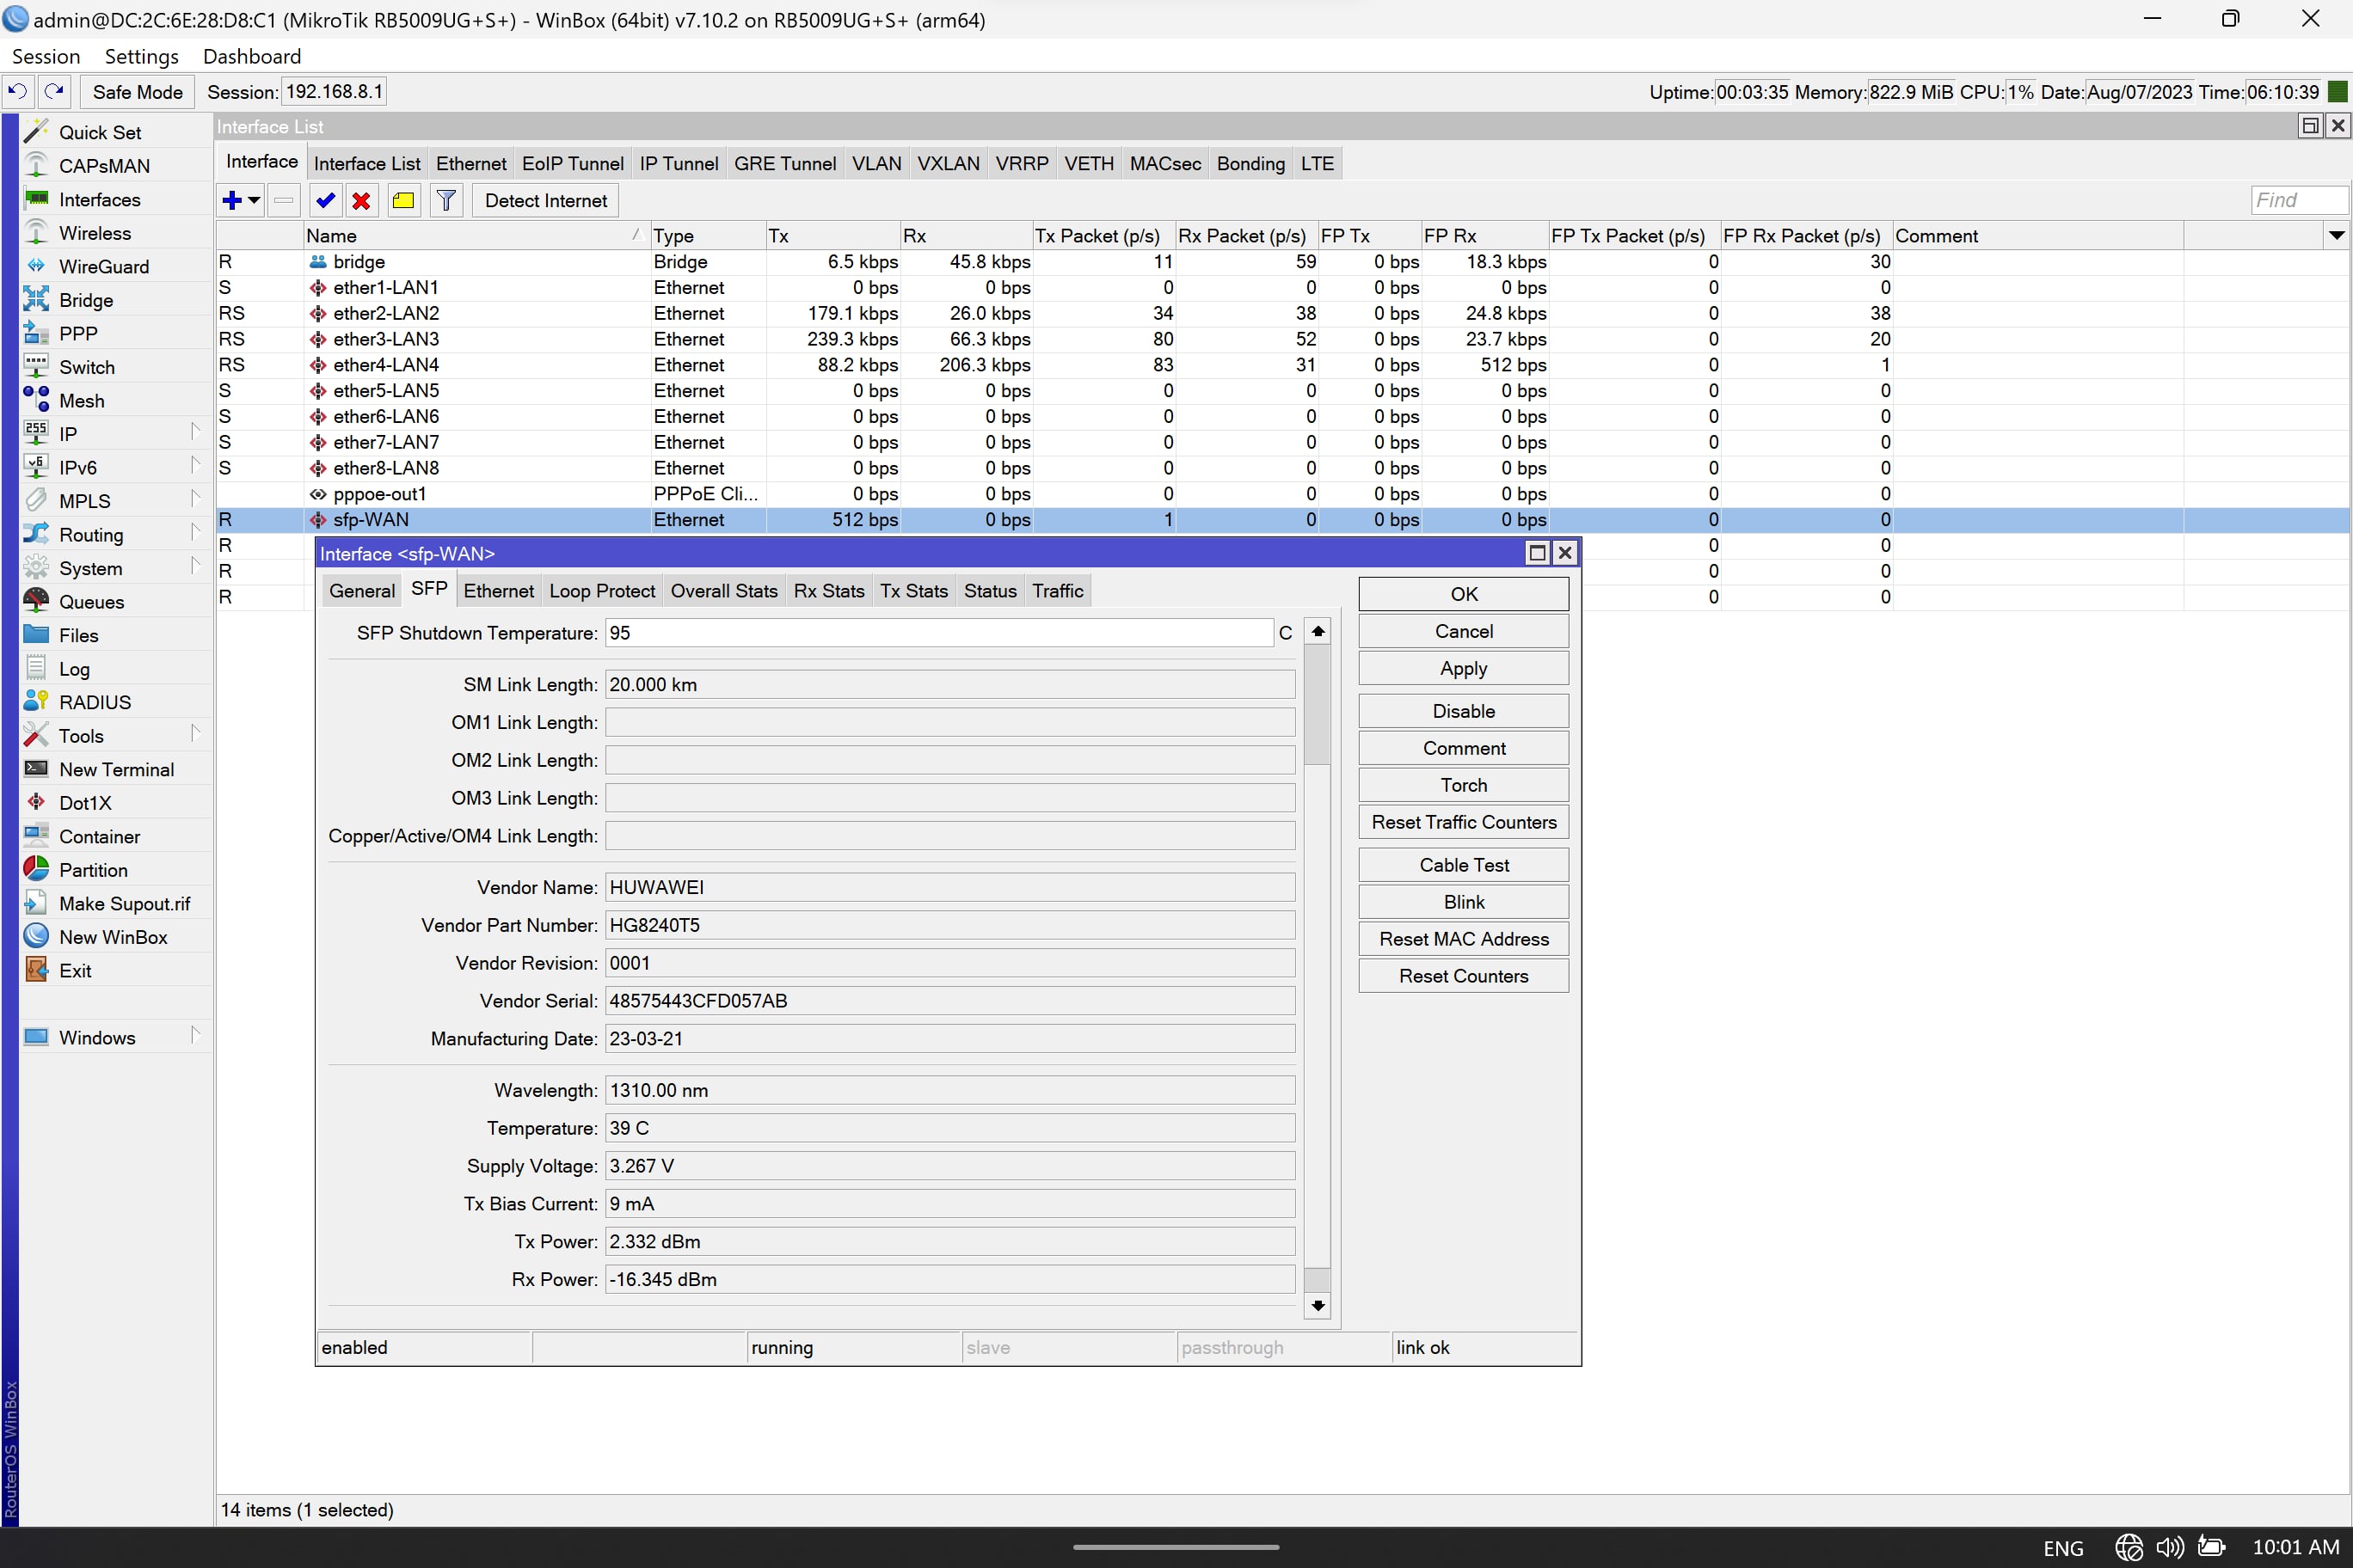Click the yellow comment note icon
The image size is (2353, 1568).
tap(403, 201)
